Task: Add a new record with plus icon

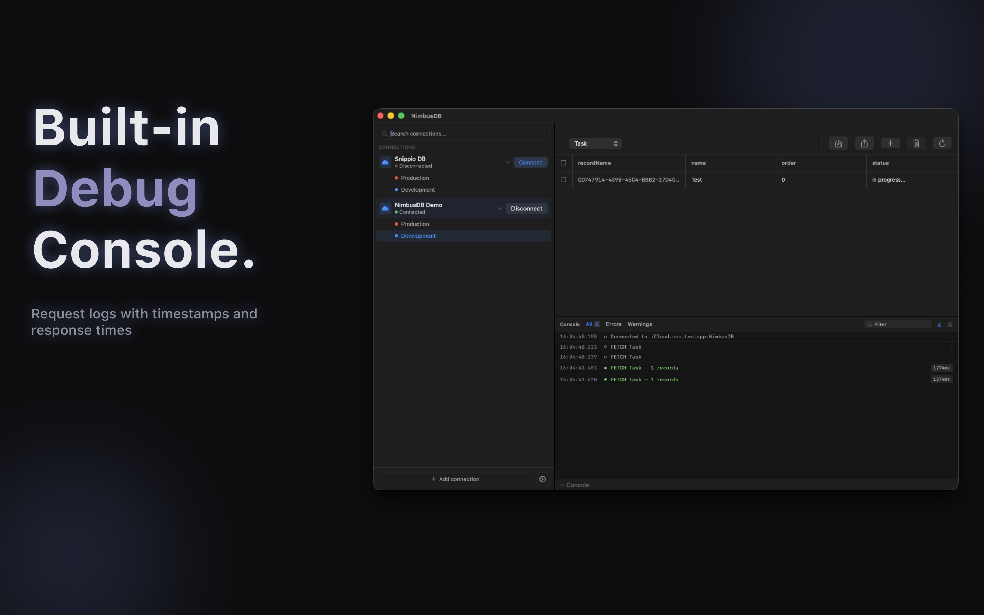Action: point(890,143)
